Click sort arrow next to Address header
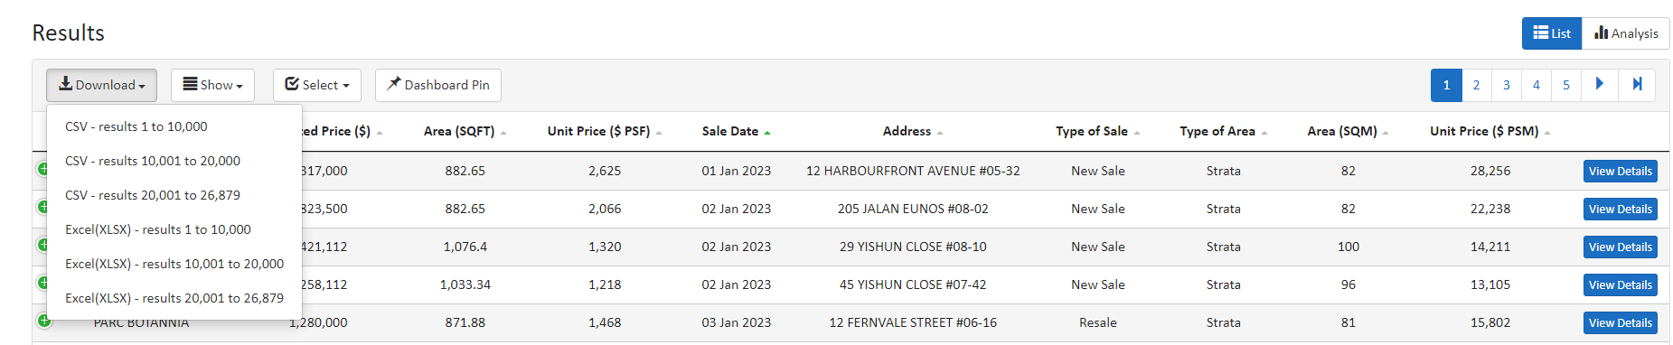This screenshot has width=1673, height=345. (940, 133)
